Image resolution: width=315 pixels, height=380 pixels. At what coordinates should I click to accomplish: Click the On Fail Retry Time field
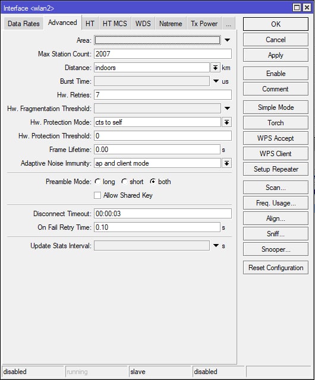157,227
